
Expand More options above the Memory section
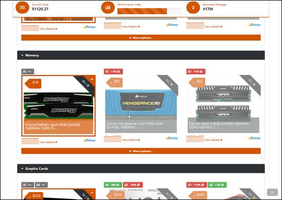coord(141,38)
